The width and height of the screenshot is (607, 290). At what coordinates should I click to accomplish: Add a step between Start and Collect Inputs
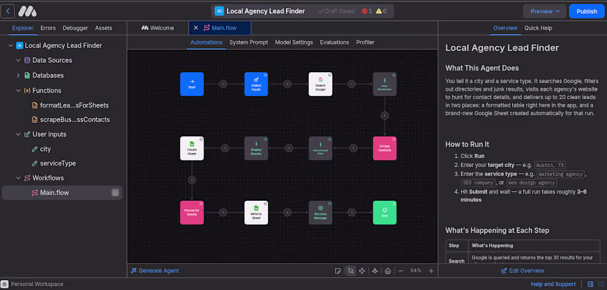click(223, 83)
